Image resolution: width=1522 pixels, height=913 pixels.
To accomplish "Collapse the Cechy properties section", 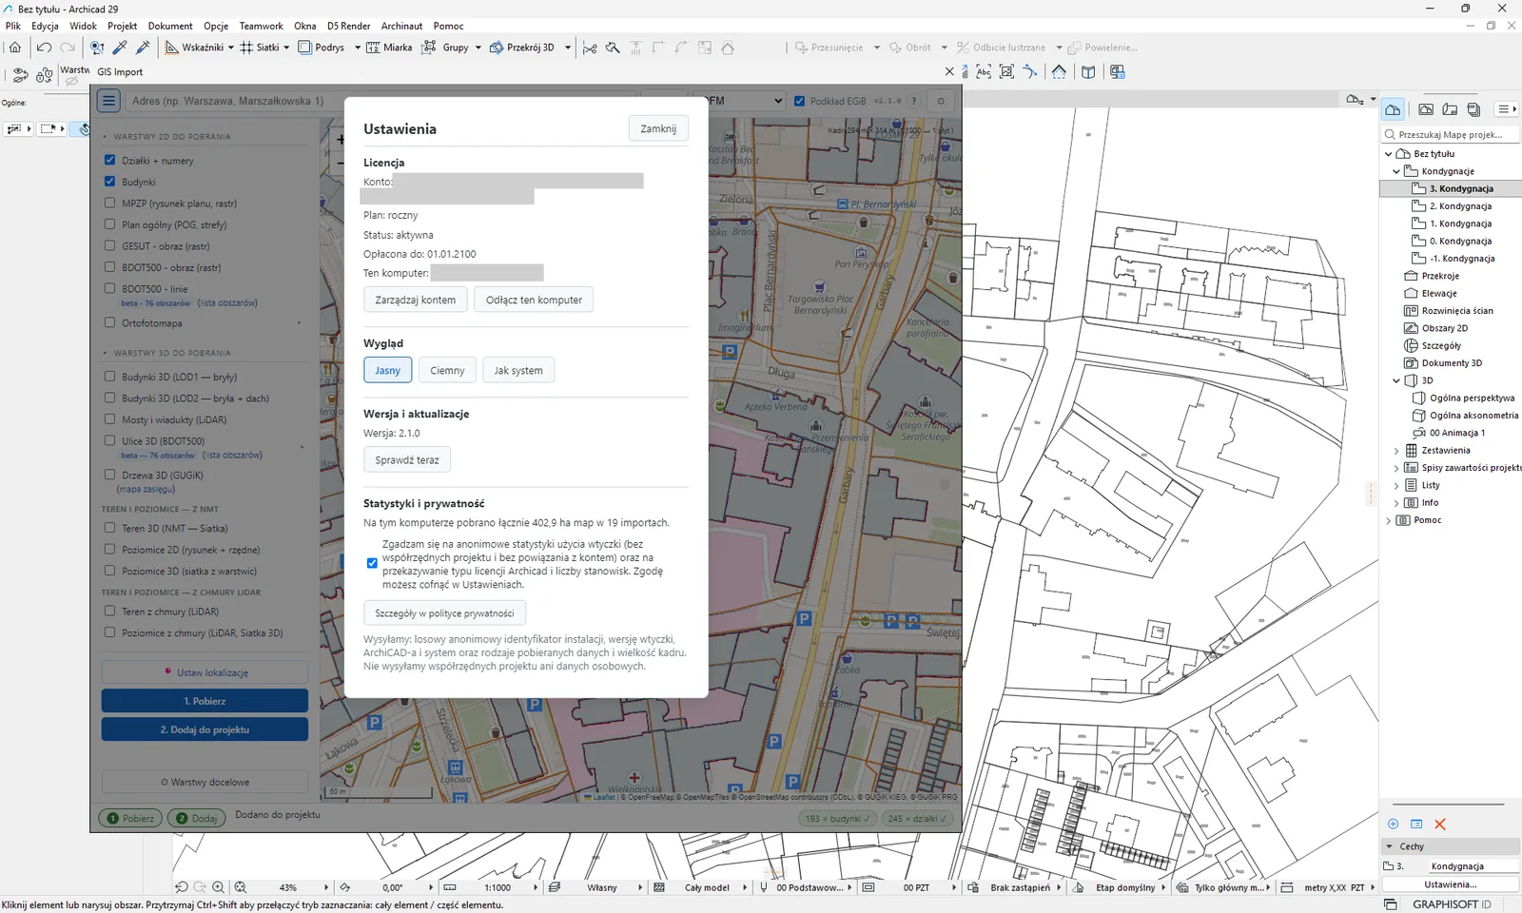I will tap(1389, 846).
